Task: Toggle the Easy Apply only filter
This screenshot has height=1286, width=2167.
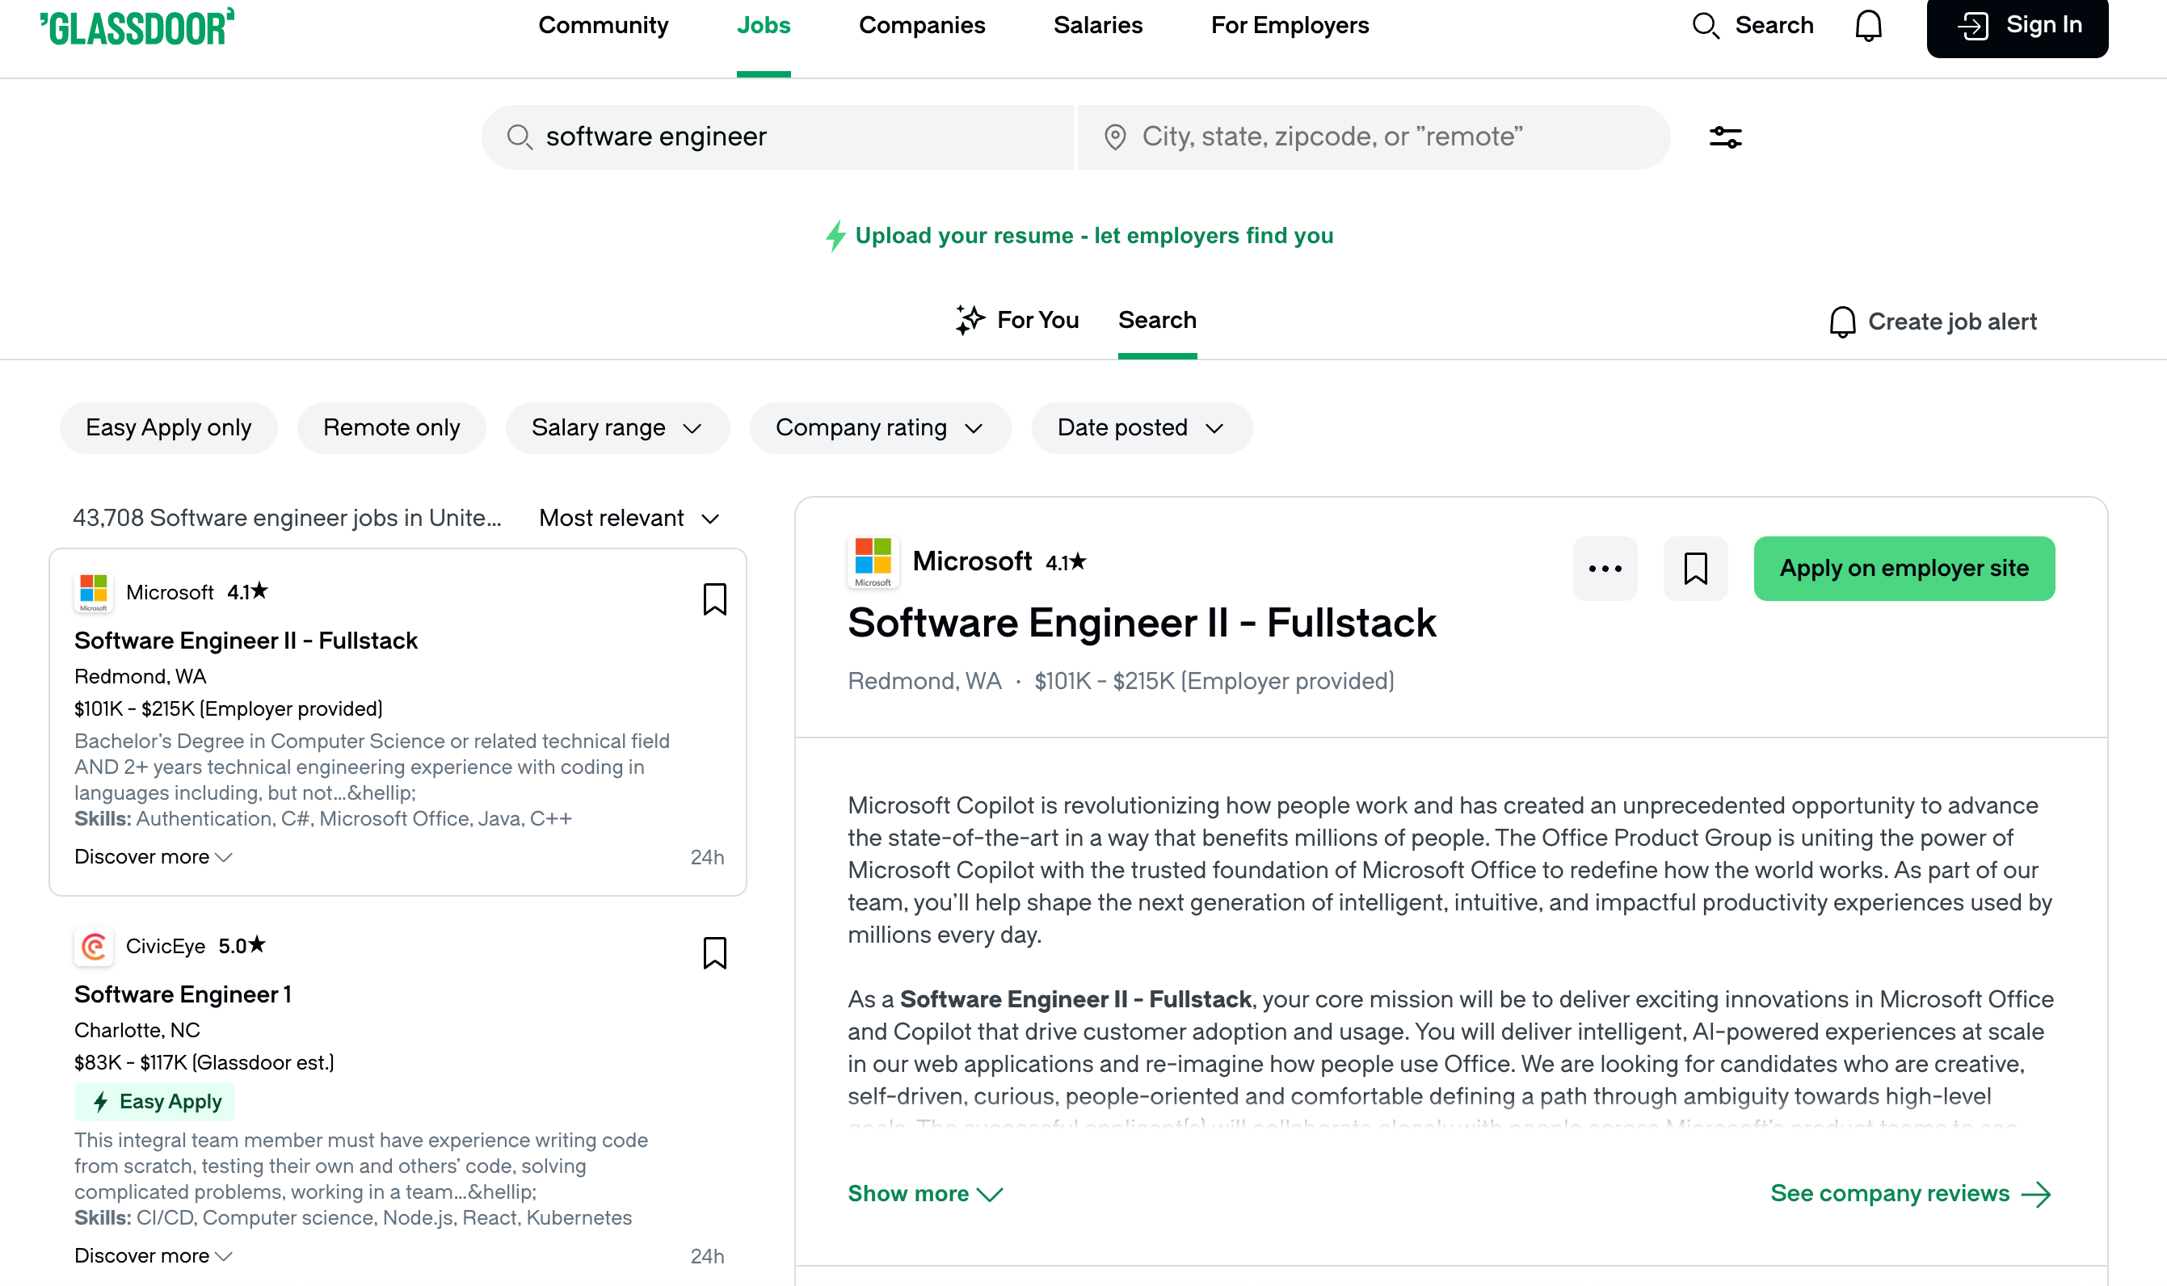Action: (x=168, y=427)
